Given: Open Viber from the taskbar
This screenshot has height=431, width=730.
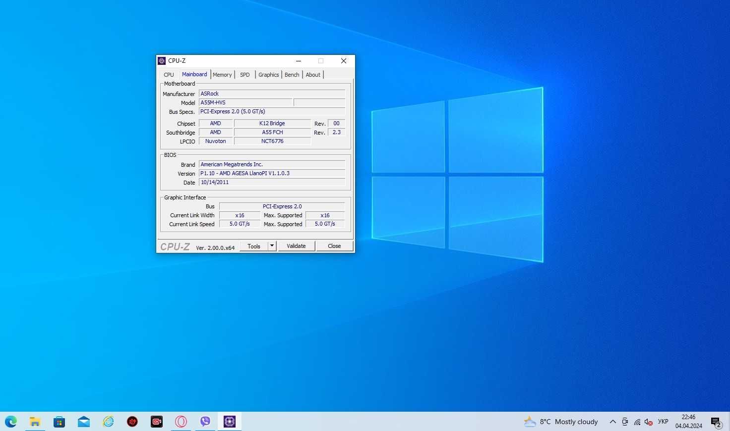Looking at the screenshot, I should click(x=205, y=422).
